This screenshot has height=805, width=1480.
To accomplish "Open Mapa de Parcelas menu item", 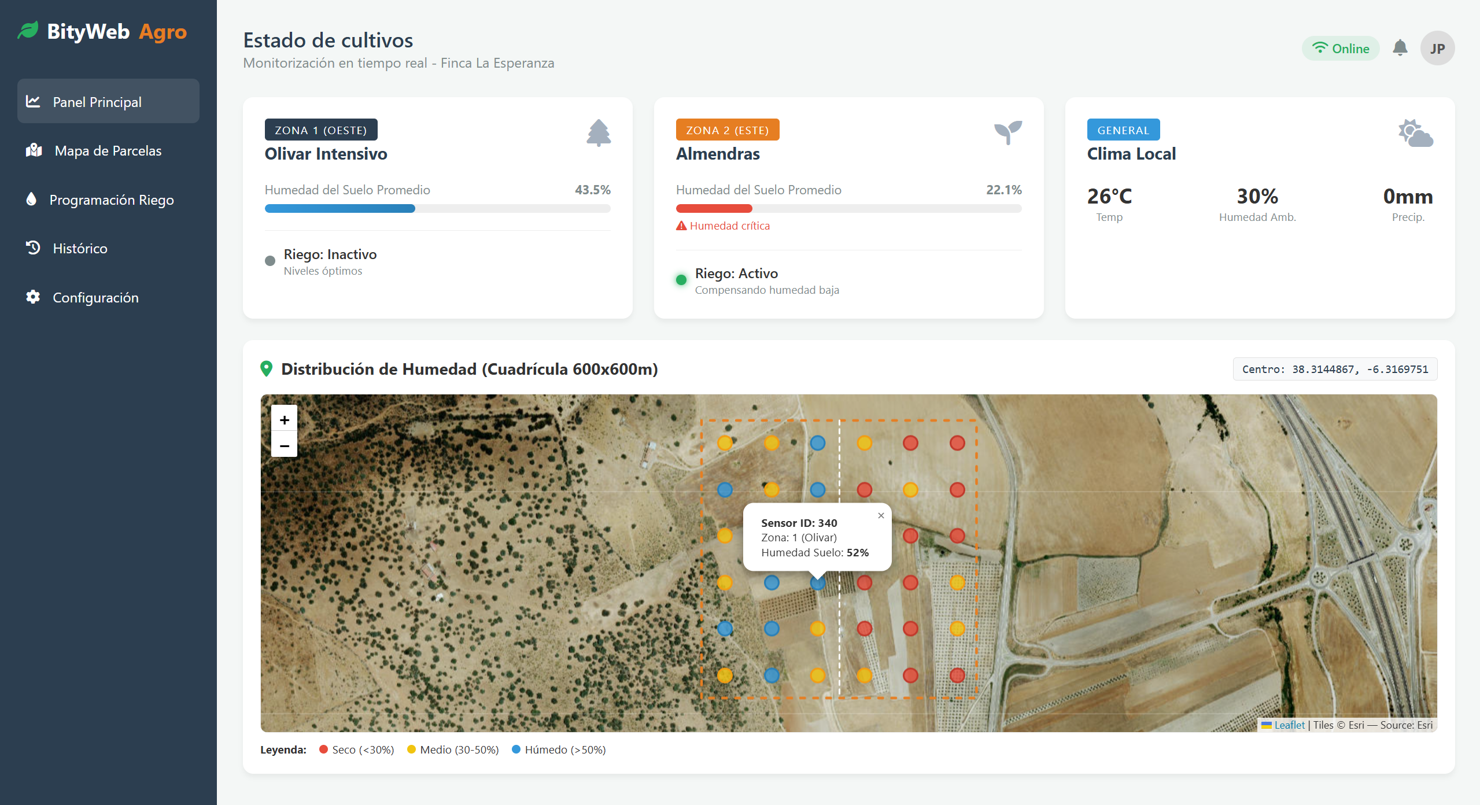I will pyautogui.click(x=108, y=151).
